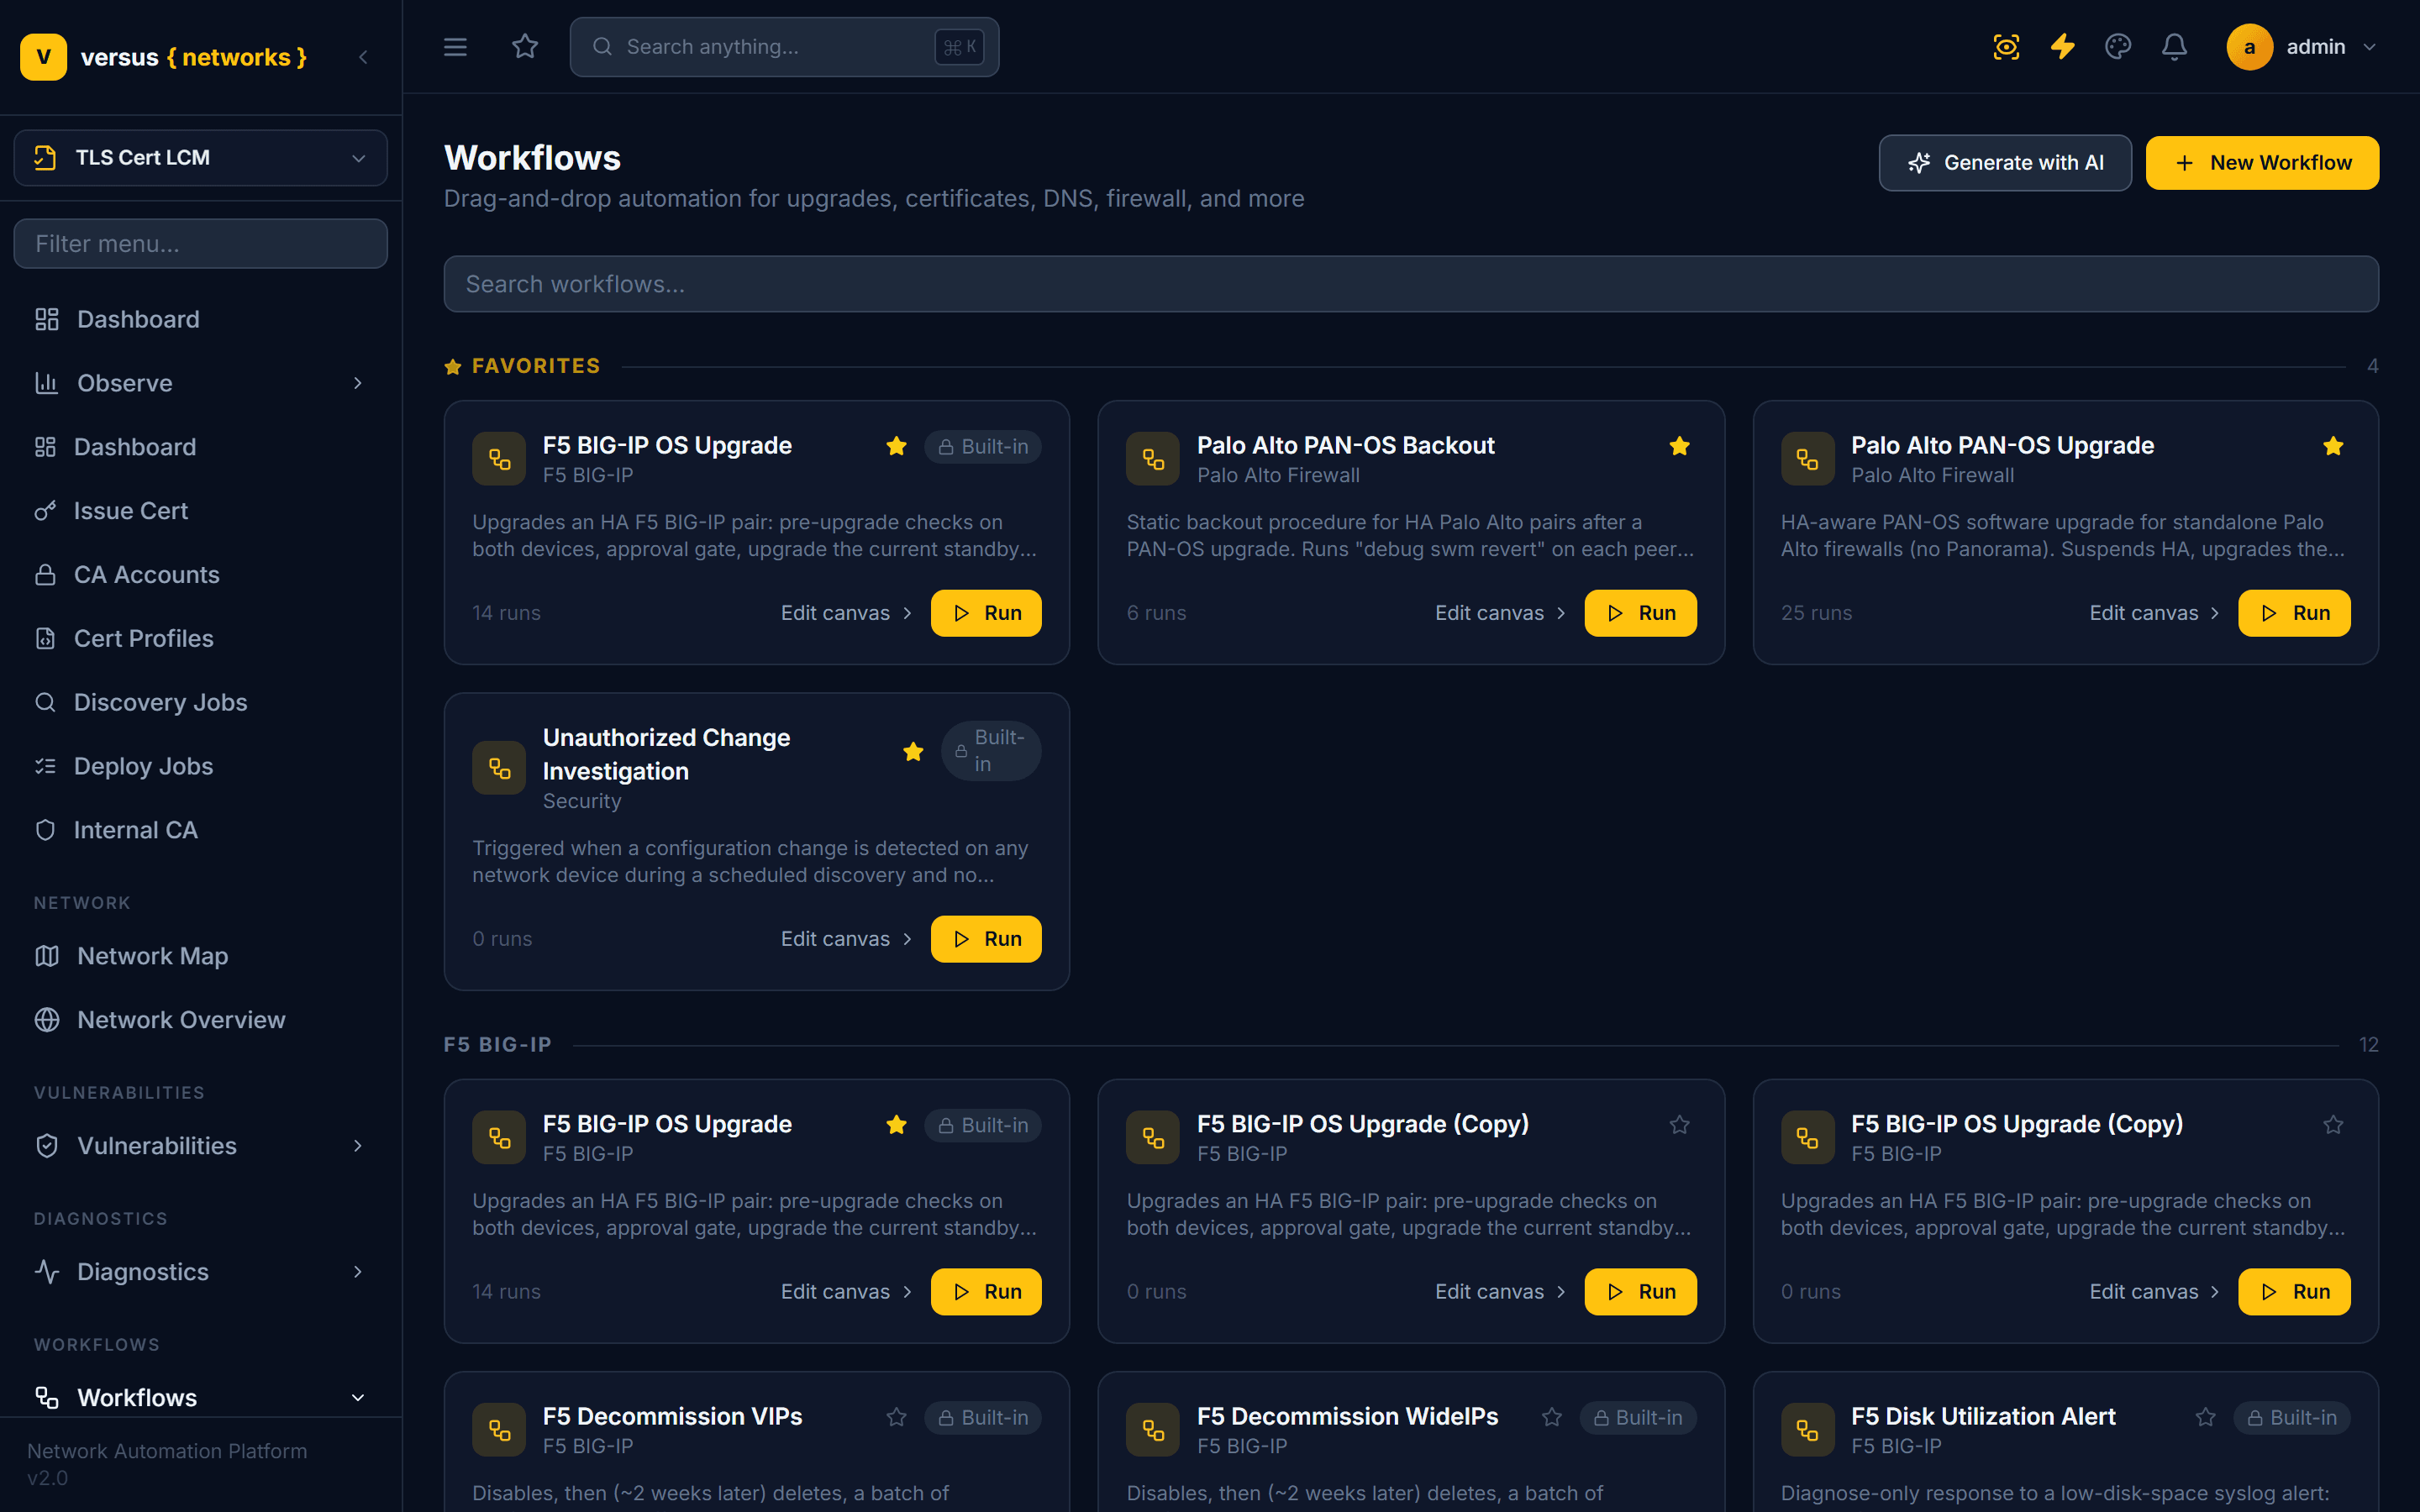
Task: Unfavorite Palo Alto PAN-OS Upgrade star
Action: (2333, 446)
